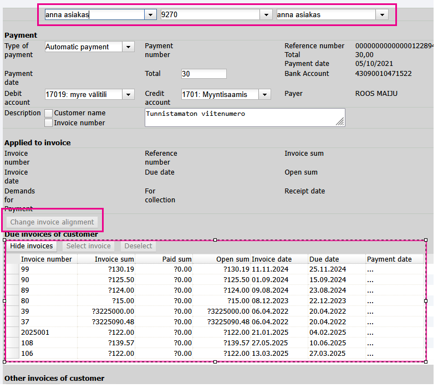Click the ?130.19 invoice sum cell
This screenshot has width=438, height=388.
[106, 269]
